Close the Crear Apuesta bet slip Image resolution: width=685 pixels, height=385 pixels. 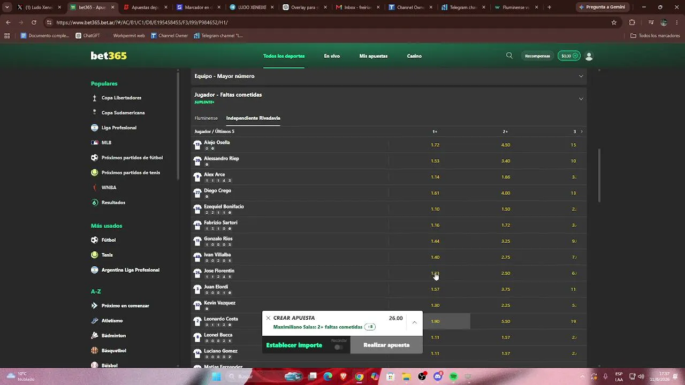pyautogui.click(x=268, y=318)
